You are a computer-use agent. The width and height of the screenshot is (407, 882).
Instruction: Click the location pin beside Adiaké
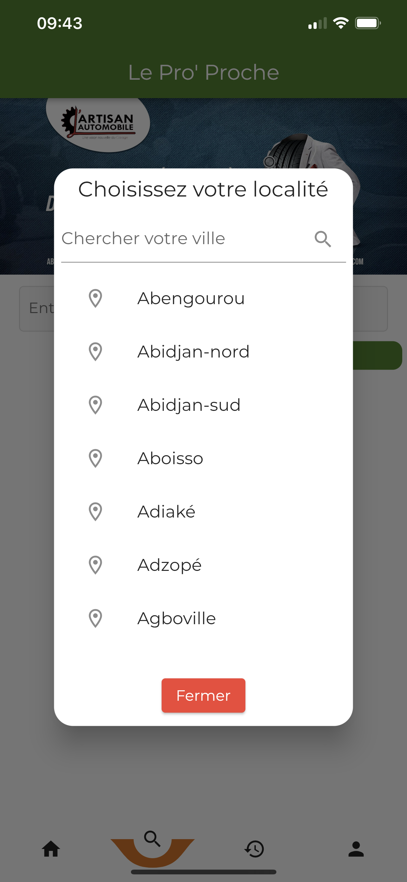(95, 511)
